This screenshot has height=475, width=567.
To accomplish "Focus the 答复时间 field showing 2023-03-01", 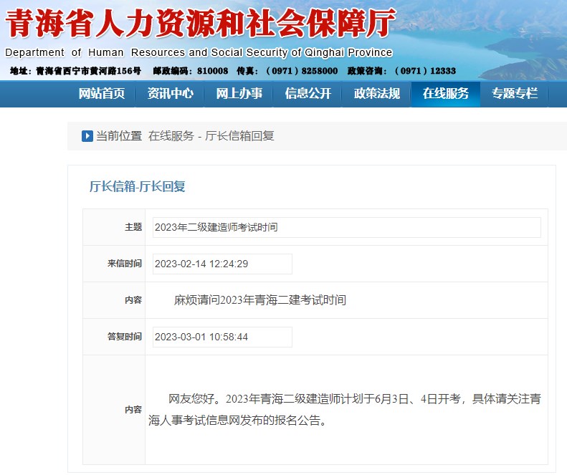I will click(222, 337).
